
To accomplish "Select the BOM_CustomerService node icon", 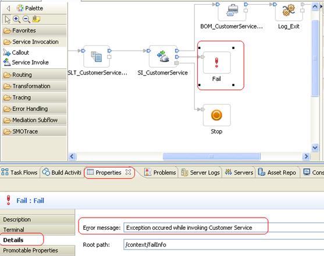I will point(232,10).
